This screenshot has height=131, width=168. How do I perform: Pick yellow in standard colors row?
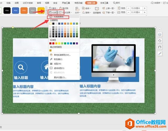click(59, 43)
